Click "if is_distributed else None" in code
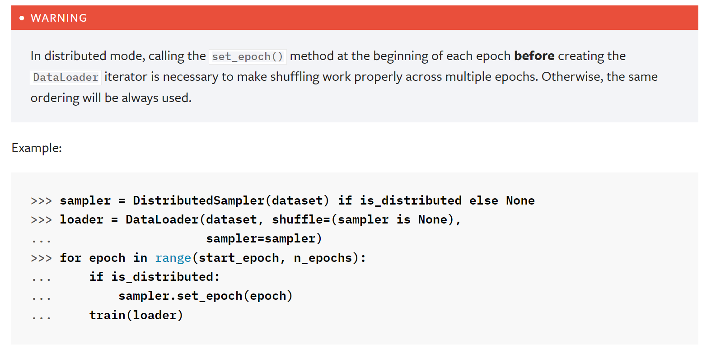Viewport: 711px width, 354px height. [x=436, y=200]
